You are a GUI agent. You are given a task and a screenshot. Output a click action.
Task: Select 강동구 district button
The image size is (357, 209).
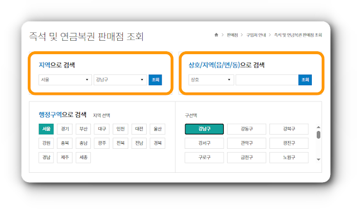point(247,129)
